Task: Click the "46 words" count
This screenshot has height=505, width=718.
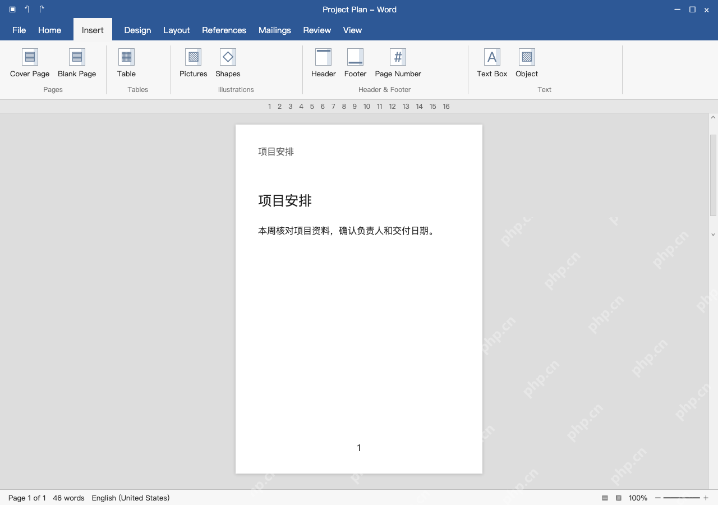Action: [x=68, y=498]
